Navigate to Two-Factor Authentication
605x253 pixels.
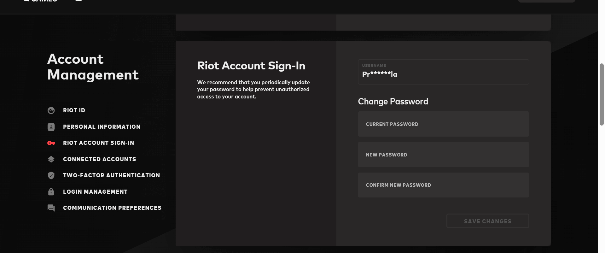coord(111,175)
